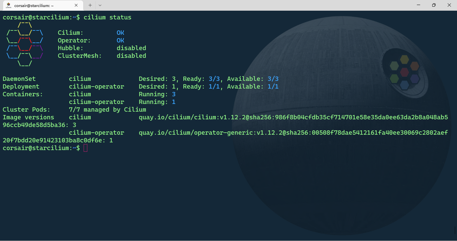This screenshot has height=241, width=457.
Task: Click the Death Star wallpaper background
Action: [335, 194]
